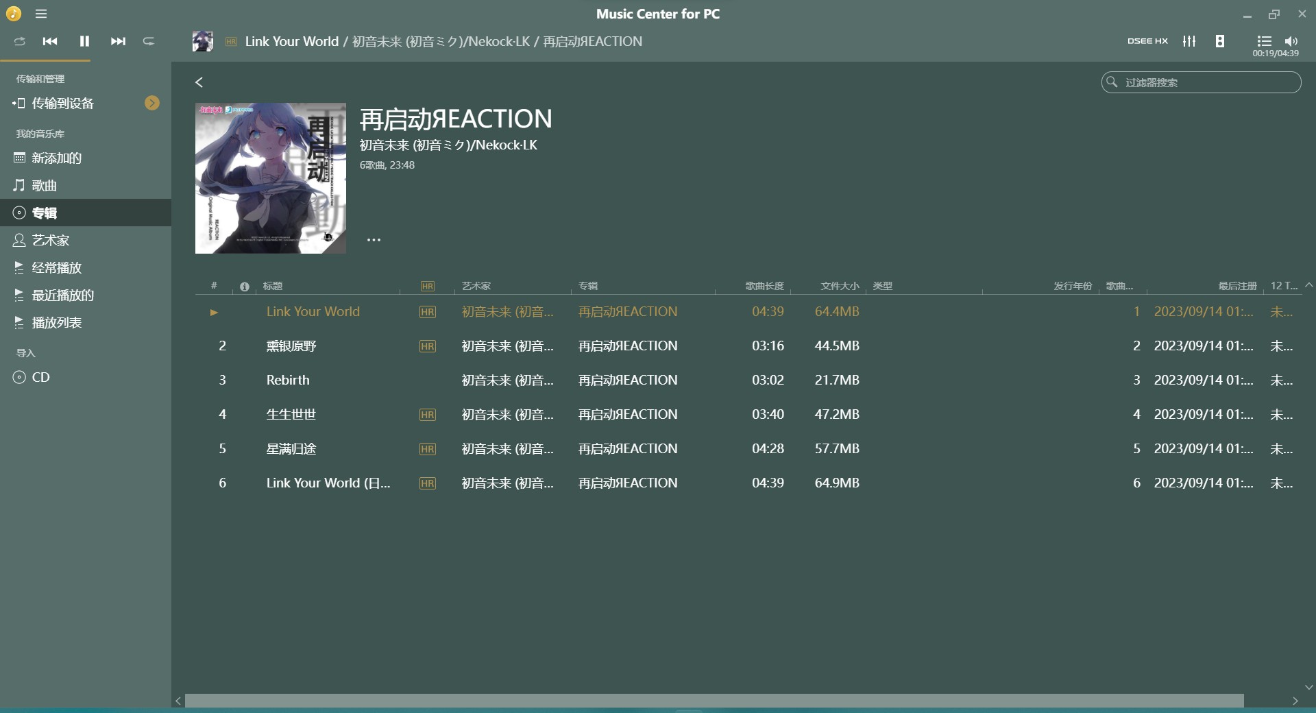Viewport: 1316px width, 713px height.
Task: Open 最近播放的 in the sidebar
Action: pos(62,295)
